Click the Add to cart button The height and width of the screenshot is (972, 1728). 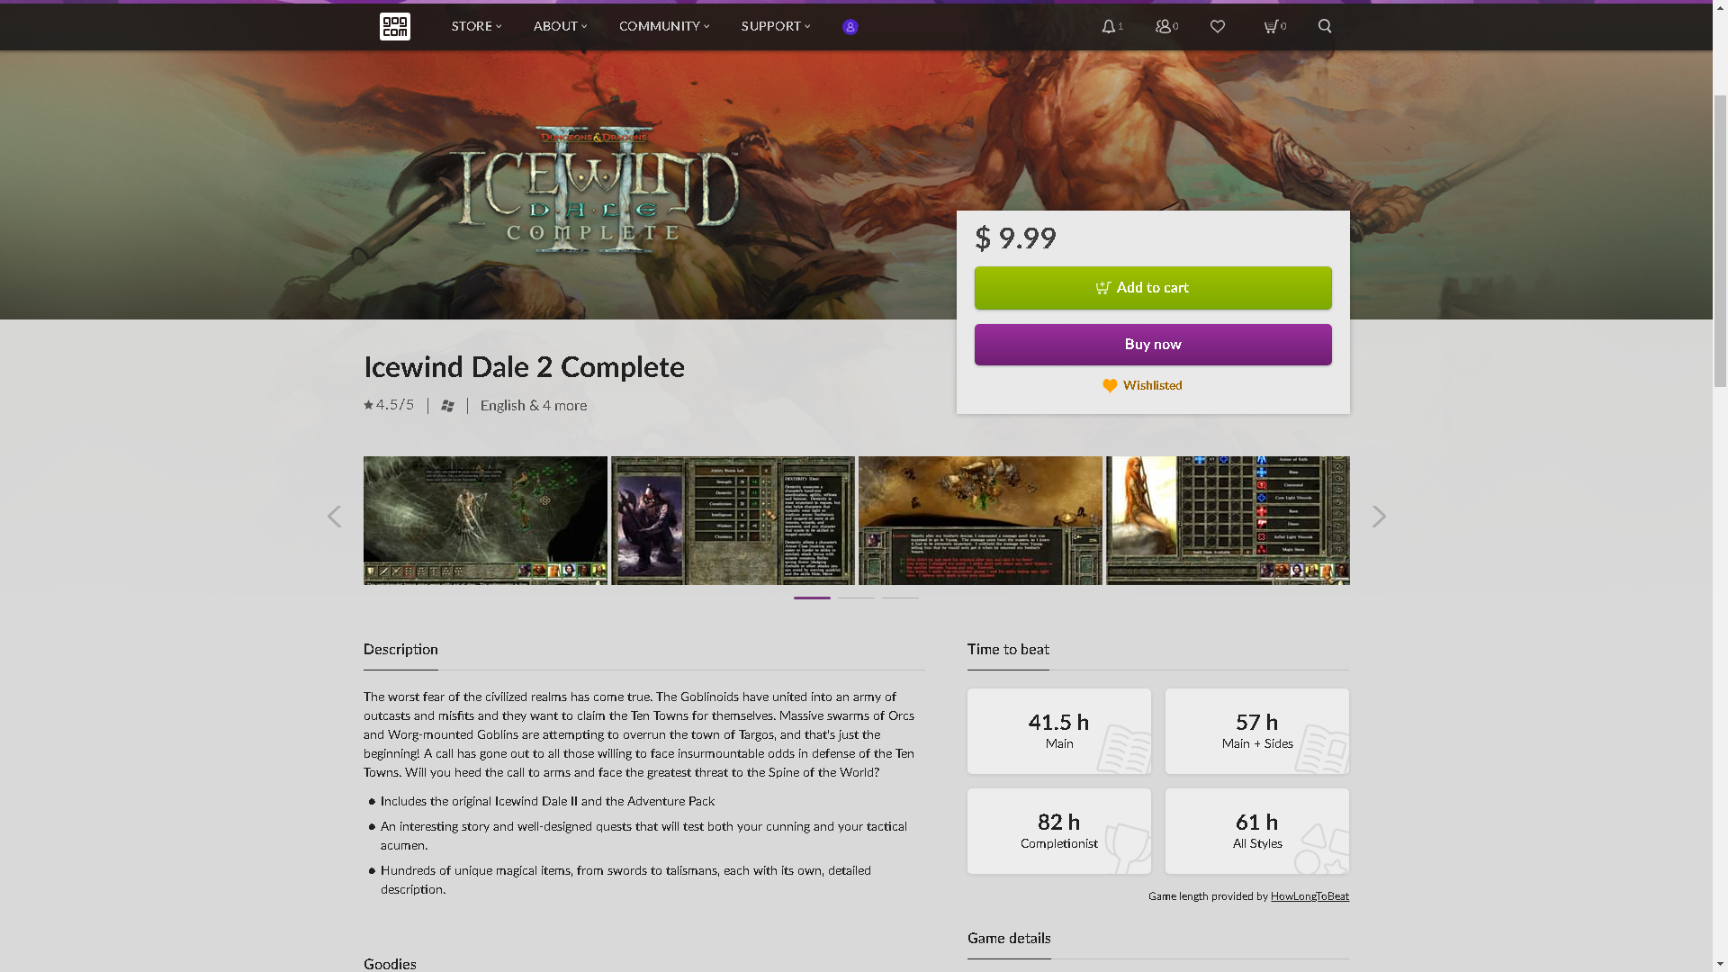[1152, 287]
